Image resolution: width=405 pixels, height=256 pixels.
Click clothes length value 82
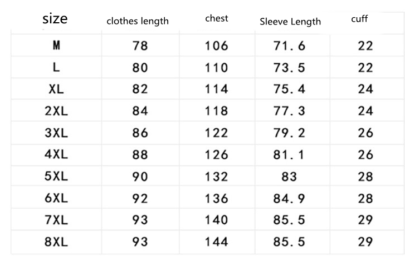coord(140,89)
